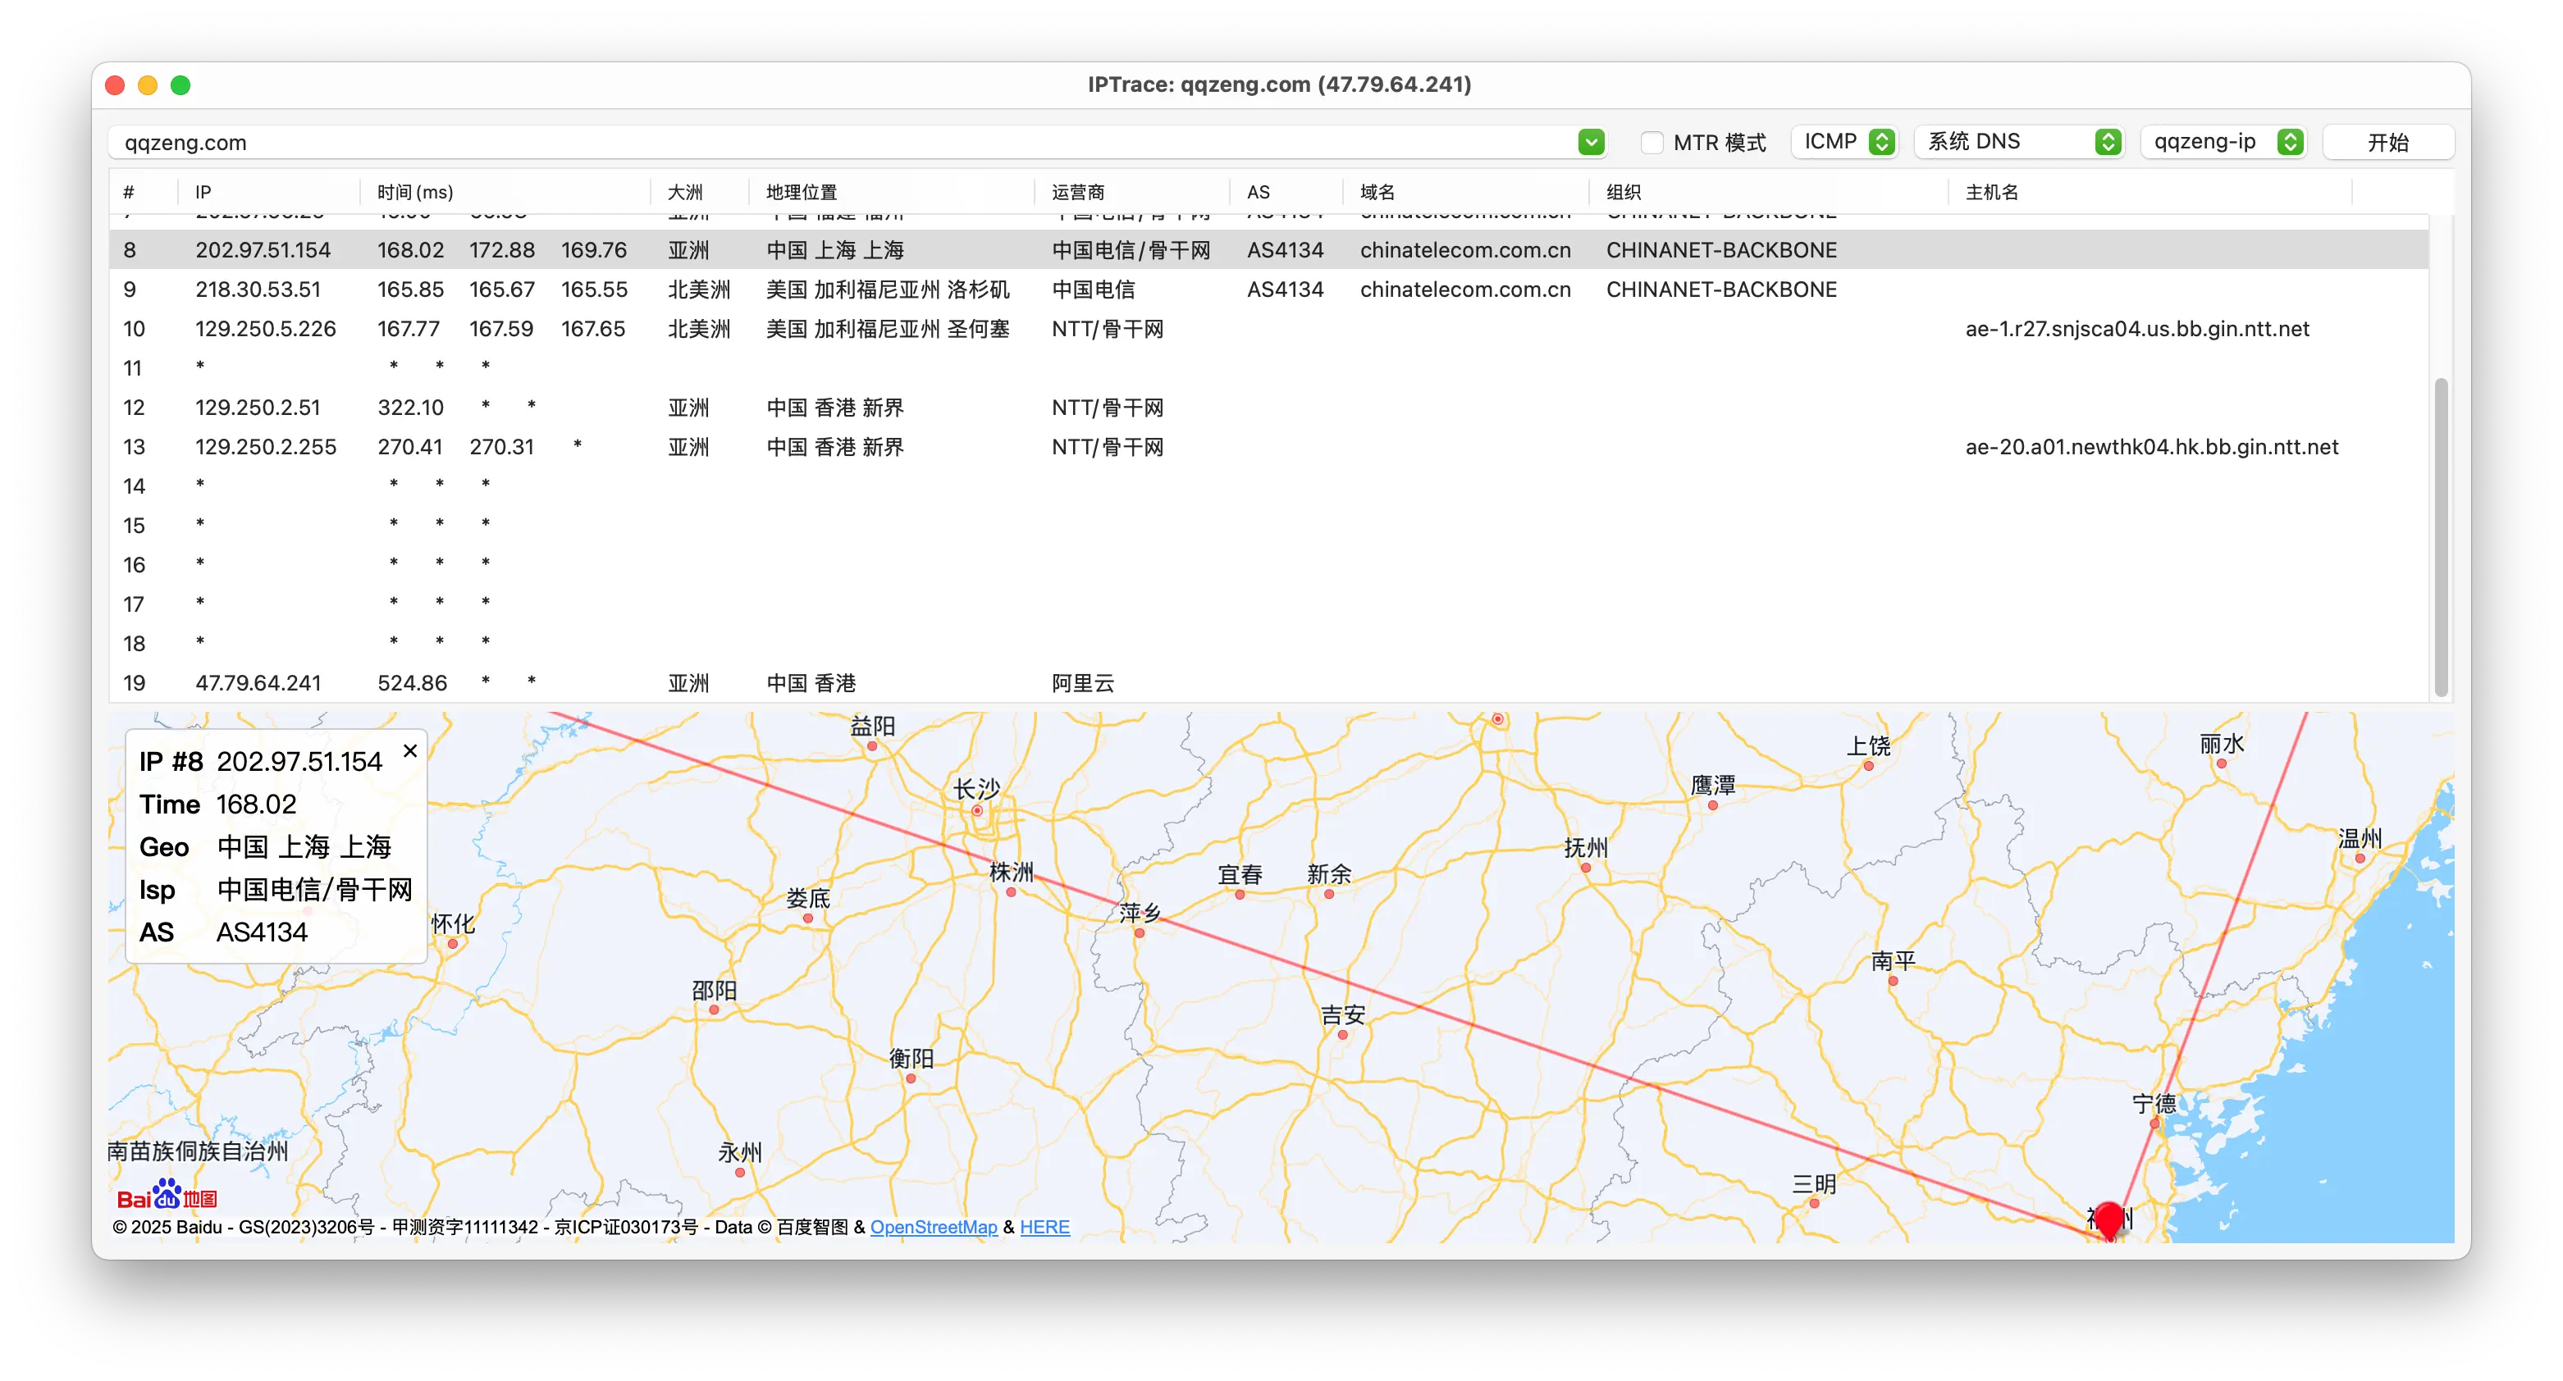Screen dimensions: 2563x1381
Task: Click AS4134 in the info popup
Action: (262, 932)
